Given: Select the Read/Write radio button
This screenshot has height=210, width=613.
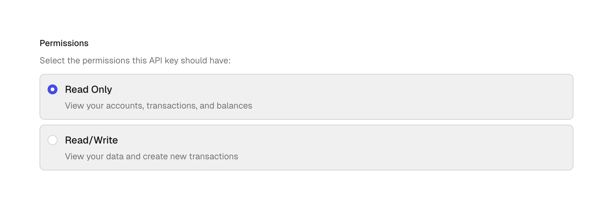Looking at the screenshot, I should click(x=53, y=140).
